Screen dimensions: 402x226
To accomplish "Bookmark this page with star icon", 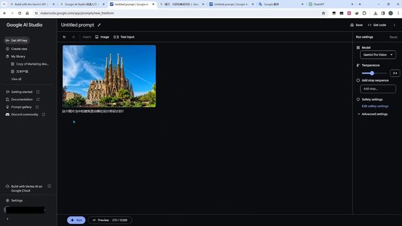I will [x=323, y=13].
